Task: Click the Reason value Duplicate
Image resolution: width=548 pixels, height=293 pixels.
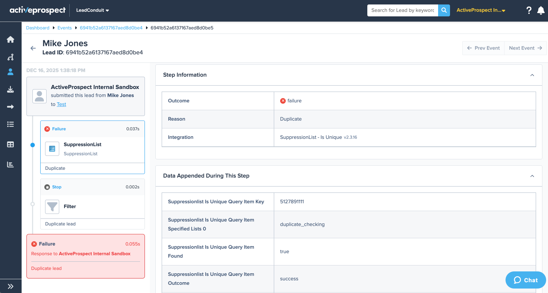Action: pyautogui.click(x=291, y=119)
